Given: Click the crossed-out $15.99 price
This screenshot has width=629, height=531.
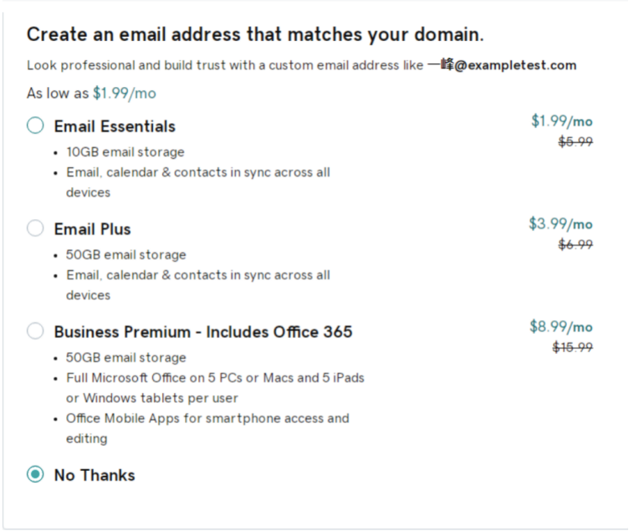Looking at the screenshot, I should coord(573,347).
